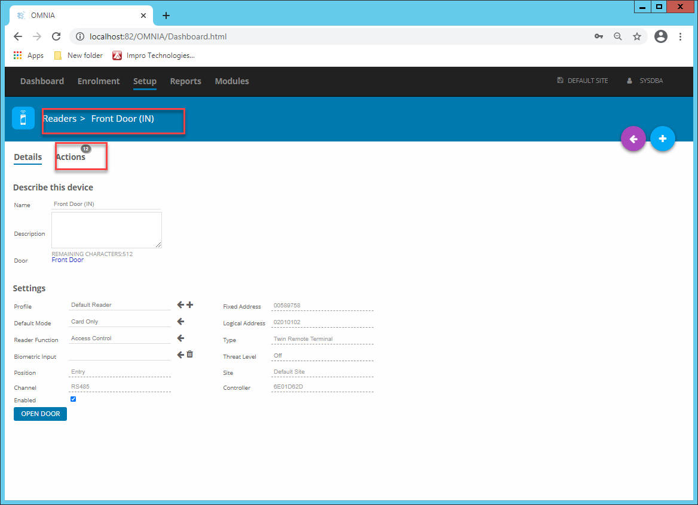Click the saved password key icon
698x505 pixels.
coord(599,36)
